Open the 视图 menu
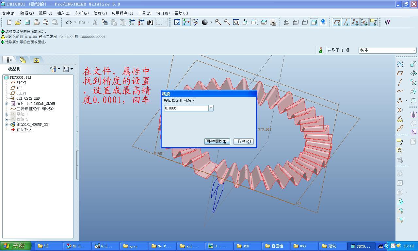Viewport: 418px width, 251px height. click(x=45, y=13)
